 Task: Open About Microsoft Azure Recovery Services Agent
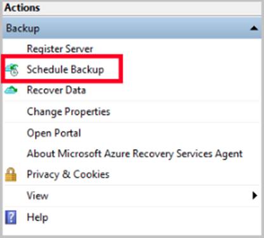[x=135, y=154]
